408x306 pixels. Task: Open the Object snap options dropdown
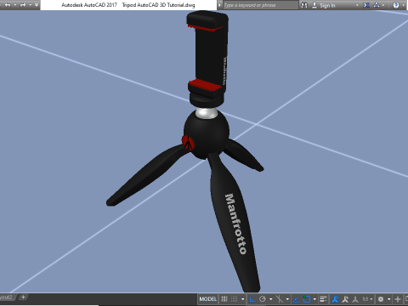(x=314, y=299)
